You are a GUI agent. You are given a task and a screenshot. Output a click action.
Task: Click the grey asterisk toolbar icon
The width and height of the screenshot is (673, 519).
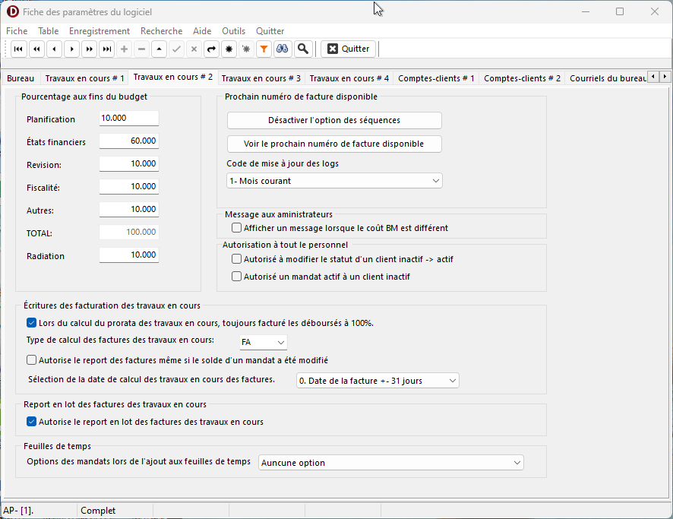(x=246, y=49)
